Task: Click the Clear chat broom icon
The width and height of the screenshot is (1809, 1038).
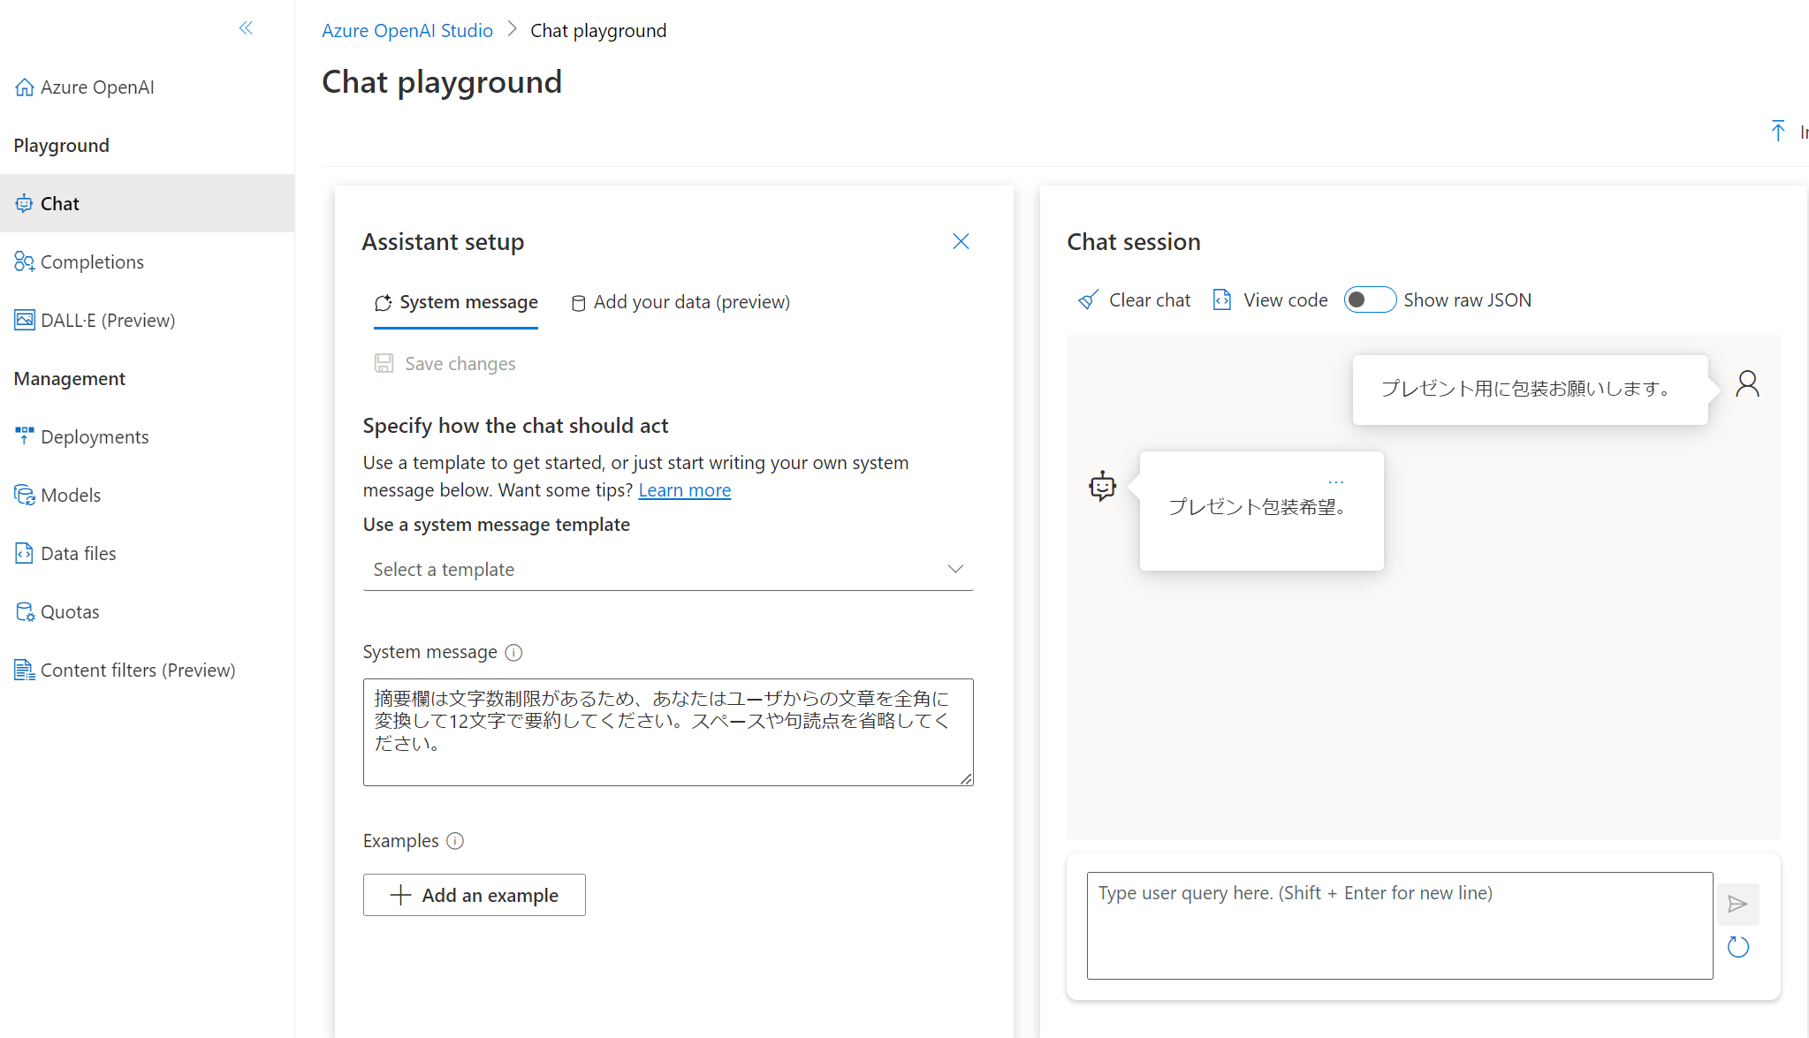Action: 1088,300
